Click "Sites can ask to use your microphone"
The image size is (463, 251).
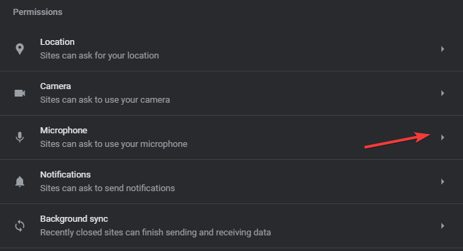click(x=114, y=144)
